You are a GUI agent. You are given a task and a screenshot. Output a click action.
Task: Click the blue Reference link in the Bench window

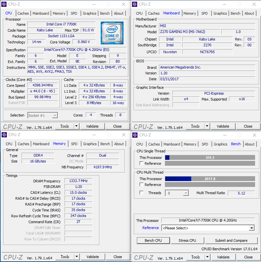[151, 228]
